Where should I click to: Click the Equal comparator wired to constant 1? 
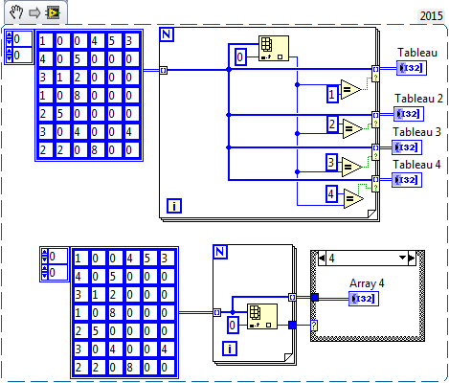pos(351,90)
